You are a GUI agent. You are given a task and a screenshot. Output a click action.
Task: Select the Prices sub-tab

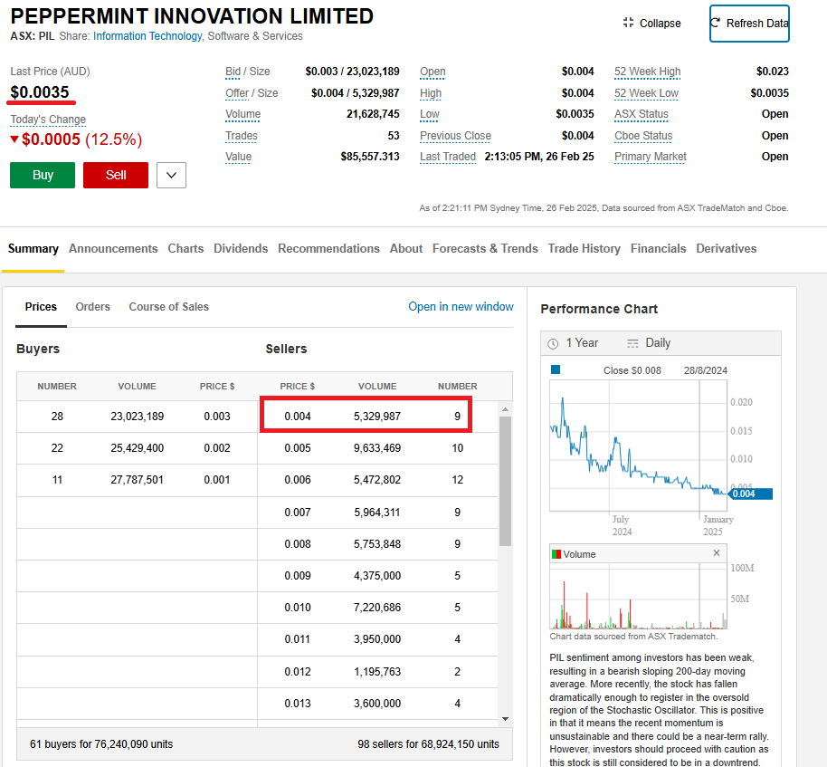click(x=41, y=307)
